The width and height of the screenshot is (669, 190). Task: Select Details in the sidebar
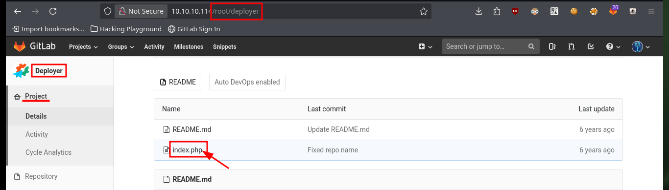click(x=36, y=116)
